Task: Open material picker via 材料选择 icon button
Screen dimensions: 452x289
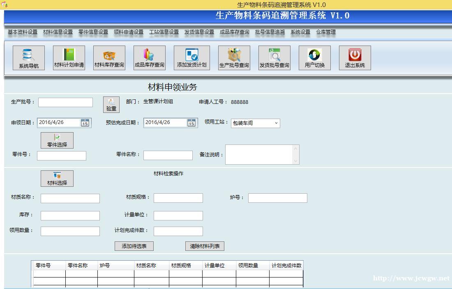Action: [x=57, y=178]
